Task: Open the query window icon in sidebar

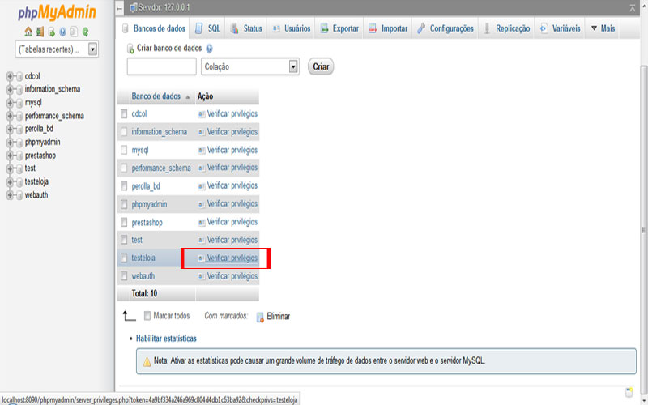Action: pyautogui.click(x=51, y=32)
